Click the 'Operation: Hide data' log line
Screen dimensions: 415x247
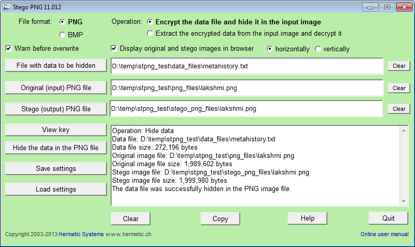click(x=143, y=131)
